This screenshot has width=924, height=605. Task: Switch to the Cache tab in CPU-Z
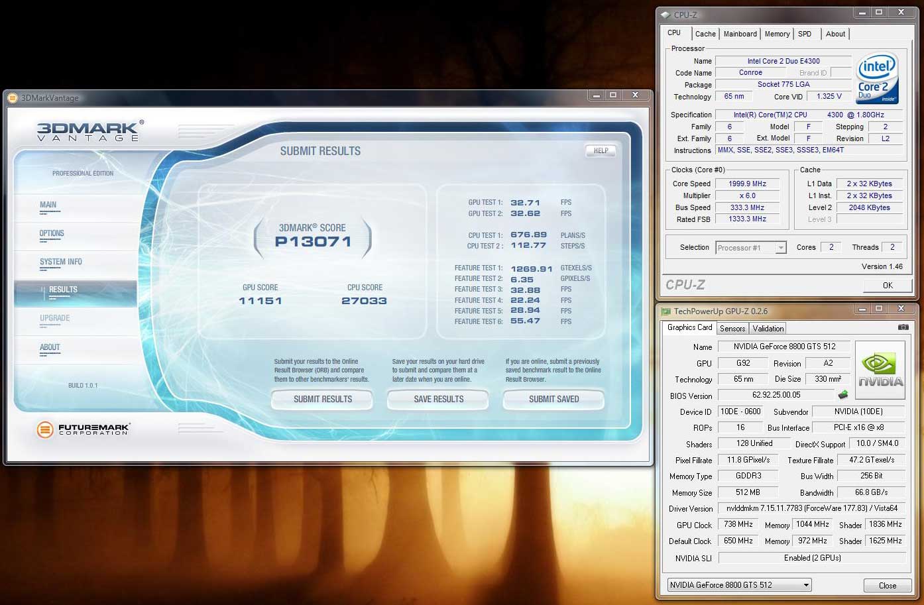(x=705, y=34)
